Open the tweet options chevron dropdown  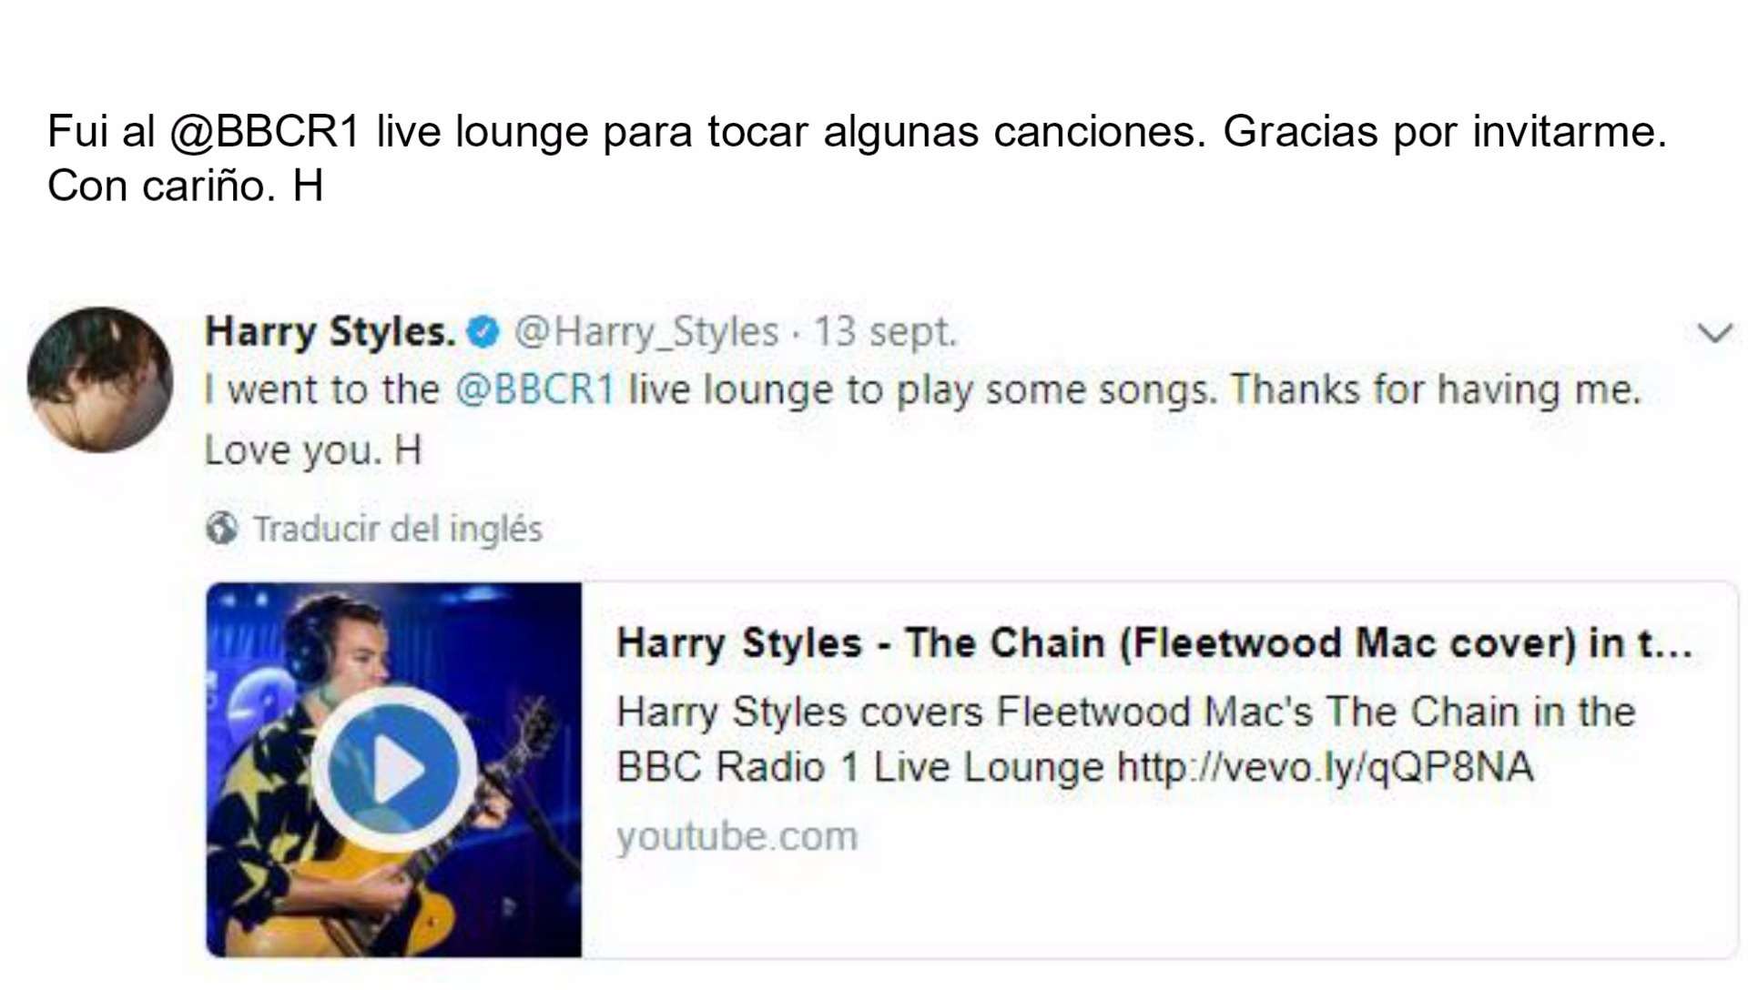point(1714,333)
